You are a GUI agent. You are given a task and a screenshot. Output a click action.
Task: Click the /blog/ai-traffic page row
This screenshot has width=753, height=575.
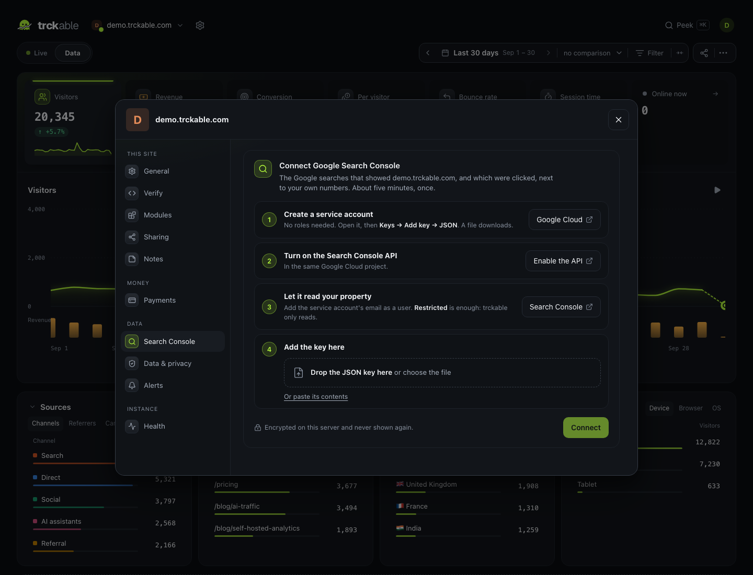pos(286,508)
